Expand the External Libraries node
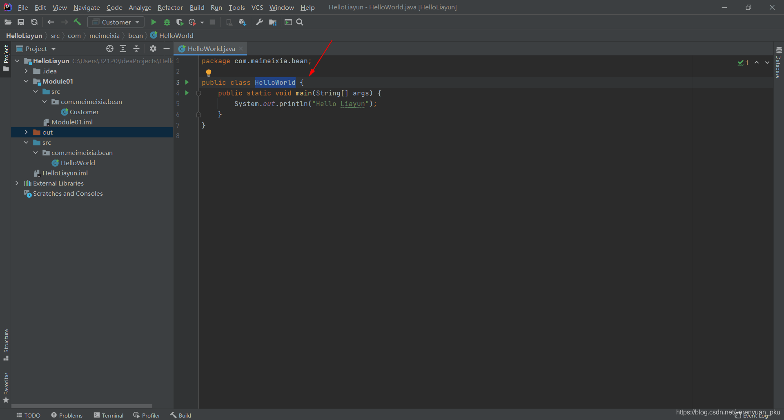Screen dimensions: 784x420 pos(17,183)
